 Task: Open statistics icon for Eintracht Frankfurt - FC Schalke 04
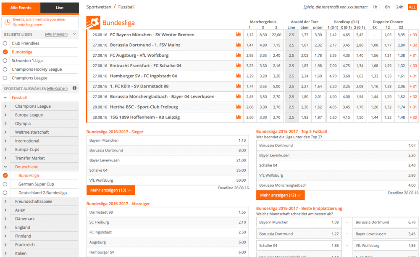click(x=238, y=66)
